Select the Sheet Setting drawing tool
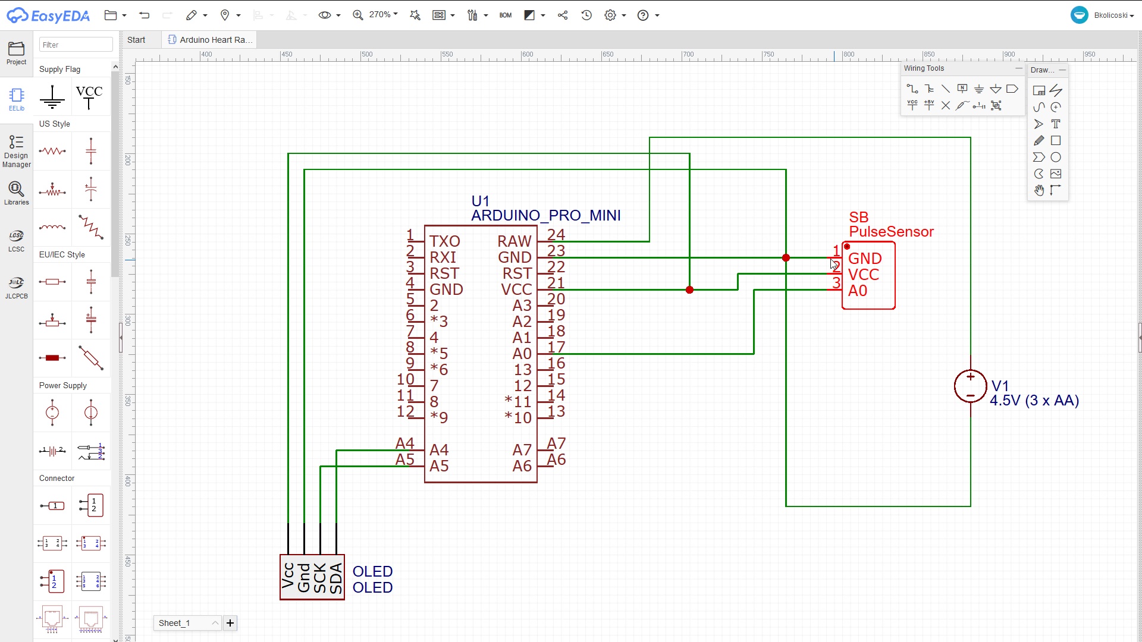The image size is (1142, 642). [x=1039, y=90]
